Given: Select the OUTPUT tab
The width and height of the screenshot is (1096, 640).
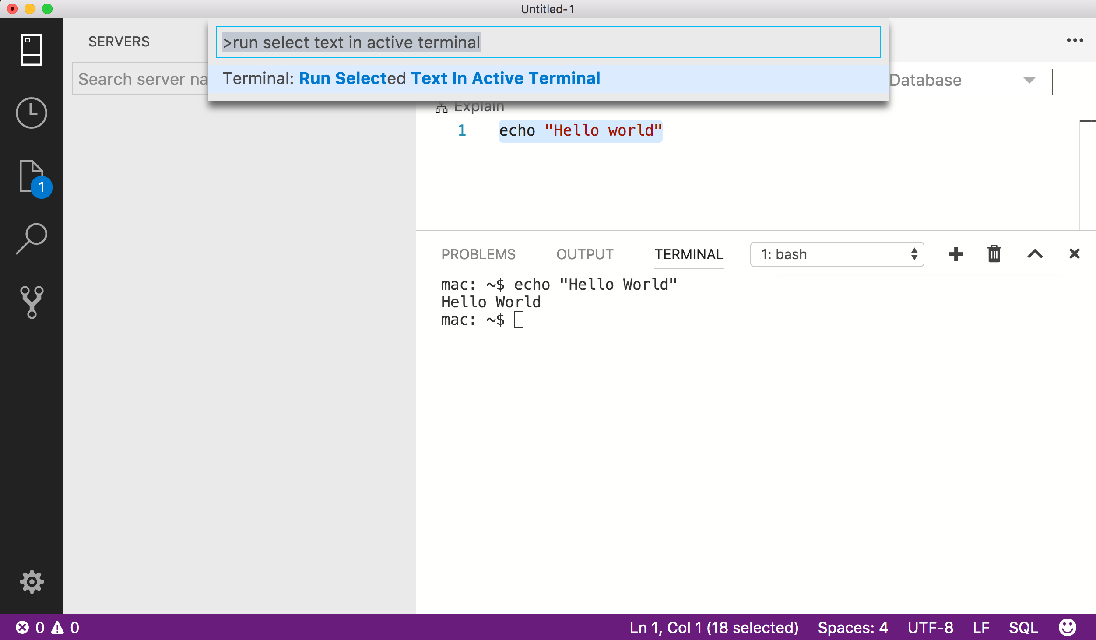Looking at the screenshot, I should (585, 254).
